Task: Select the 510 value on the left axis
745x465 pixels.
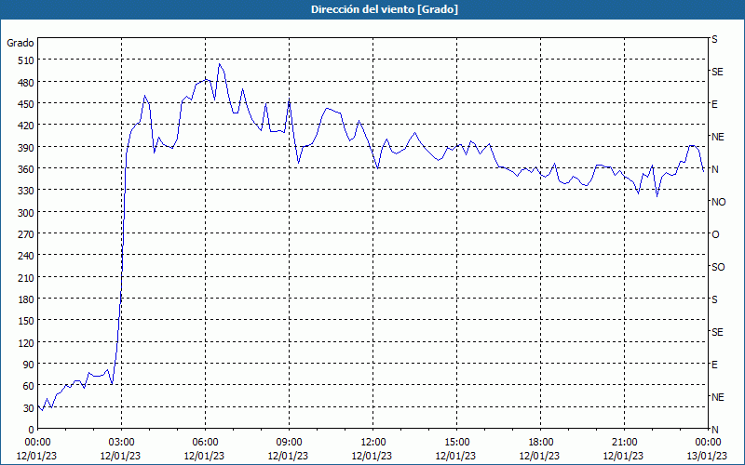Action: click(x=26, y=60)
